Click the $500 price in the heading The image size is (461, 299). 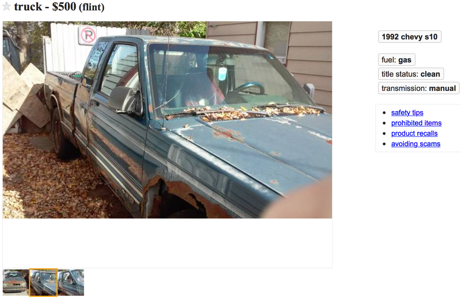[64, 6]
